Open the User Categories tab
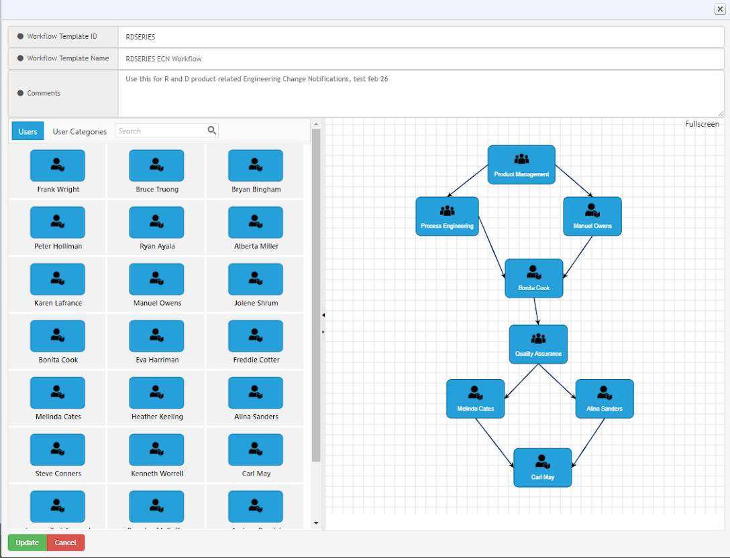Viewport: 730px width, 558px height. pos(80,131)
